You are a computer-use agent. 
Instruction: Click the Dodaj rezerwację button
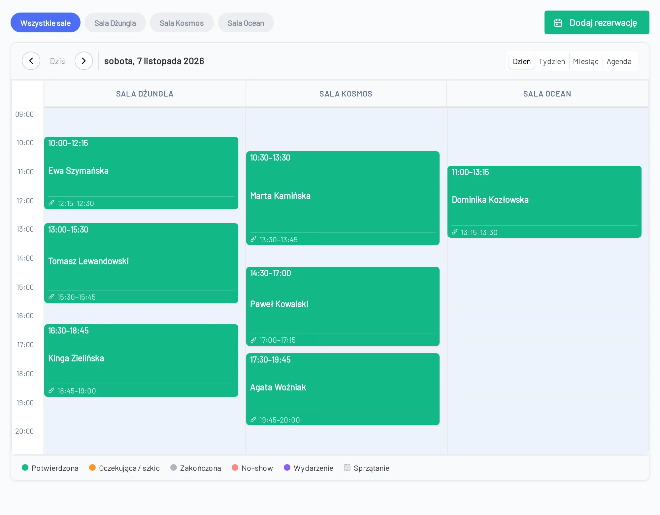click(x=597, y=22)
